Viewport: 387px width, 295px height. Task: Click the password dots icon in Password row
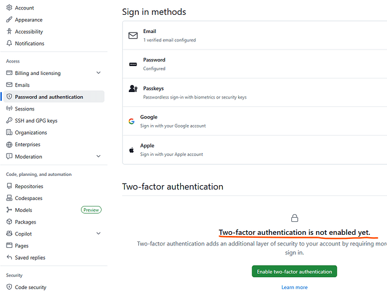coord(133,64)
